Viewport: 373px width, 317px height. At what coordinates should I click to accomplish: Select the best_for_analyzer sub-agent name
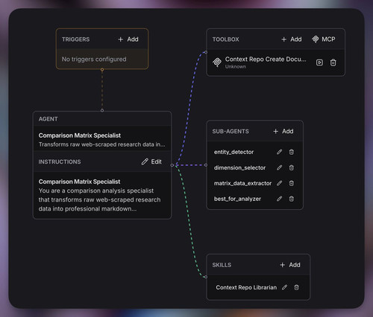[x=237, y=199]
